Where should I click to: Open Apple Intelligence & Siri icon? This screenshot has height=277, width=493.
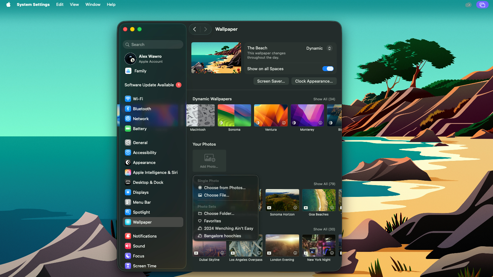128,172
